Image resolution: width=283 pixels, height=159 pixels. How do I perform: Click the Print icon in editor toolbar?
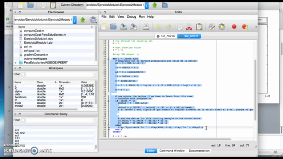pyautogui.click(x=146, y=27)
